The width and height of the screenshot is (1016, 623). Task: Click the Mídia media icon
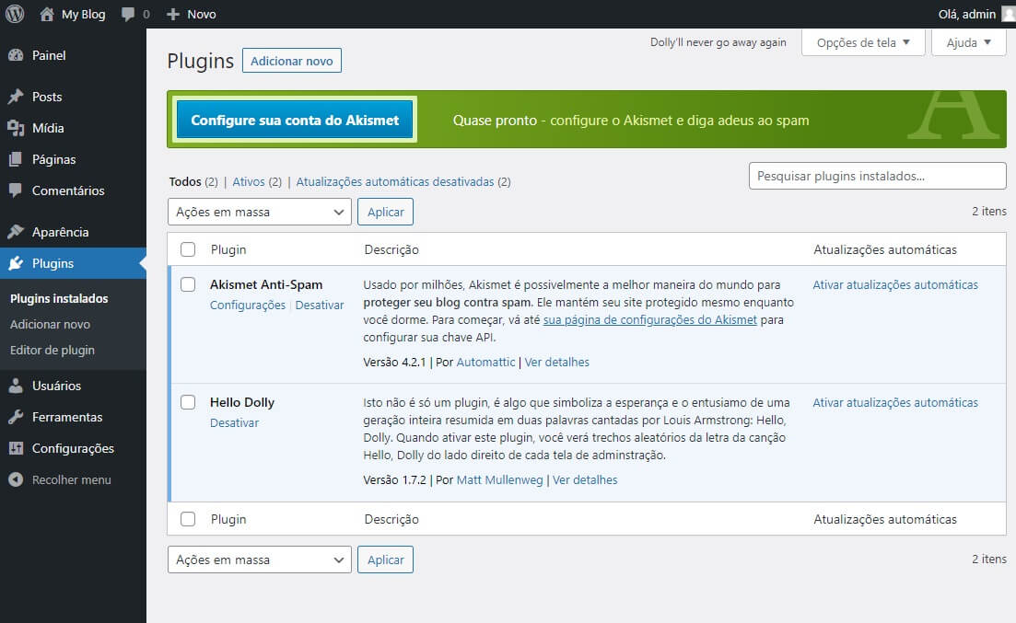(x=16, y=128)
